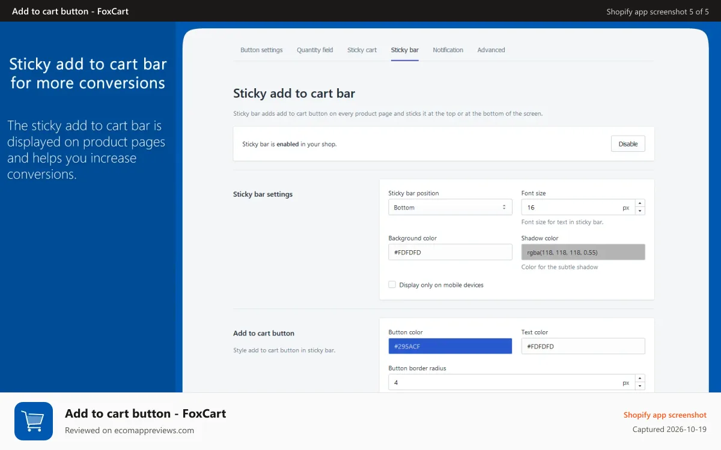Screen dimensions: 721x450
Task: Click the FoxCart shopping cart app icon
Action: 34,421
